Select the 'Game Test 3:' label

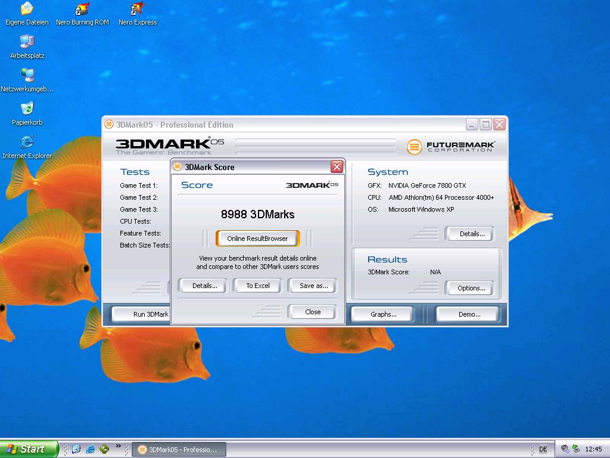(138, 209)
